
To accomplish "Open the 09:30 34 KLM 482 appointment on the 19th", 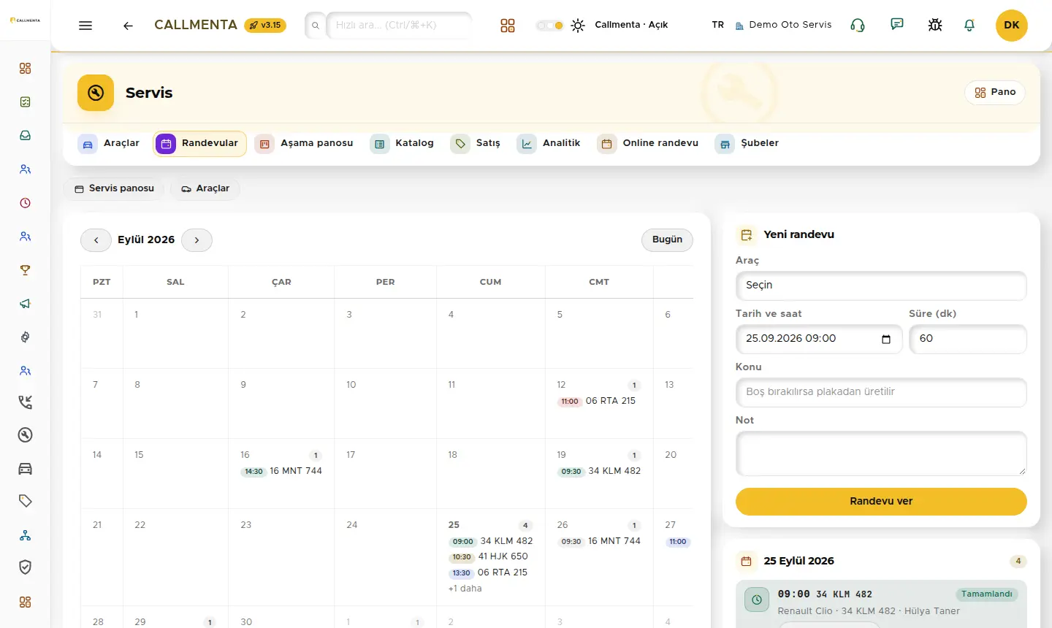I will point(599,472).
